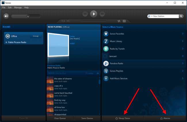Select the Office room icon
This screenshot has height=122, width=187.
pos(8,36)
